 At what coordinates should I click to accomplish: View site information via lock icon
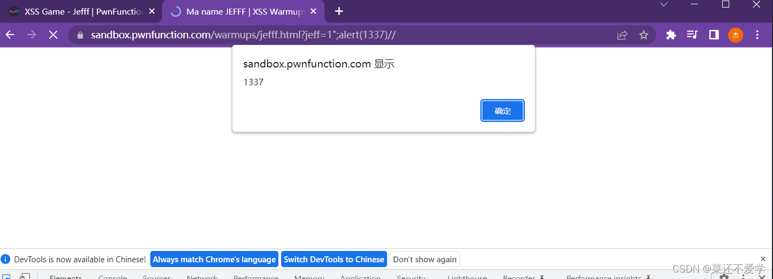click(81, 35)
